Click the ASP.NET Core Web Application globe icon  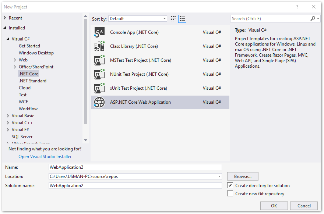[99, 102]
